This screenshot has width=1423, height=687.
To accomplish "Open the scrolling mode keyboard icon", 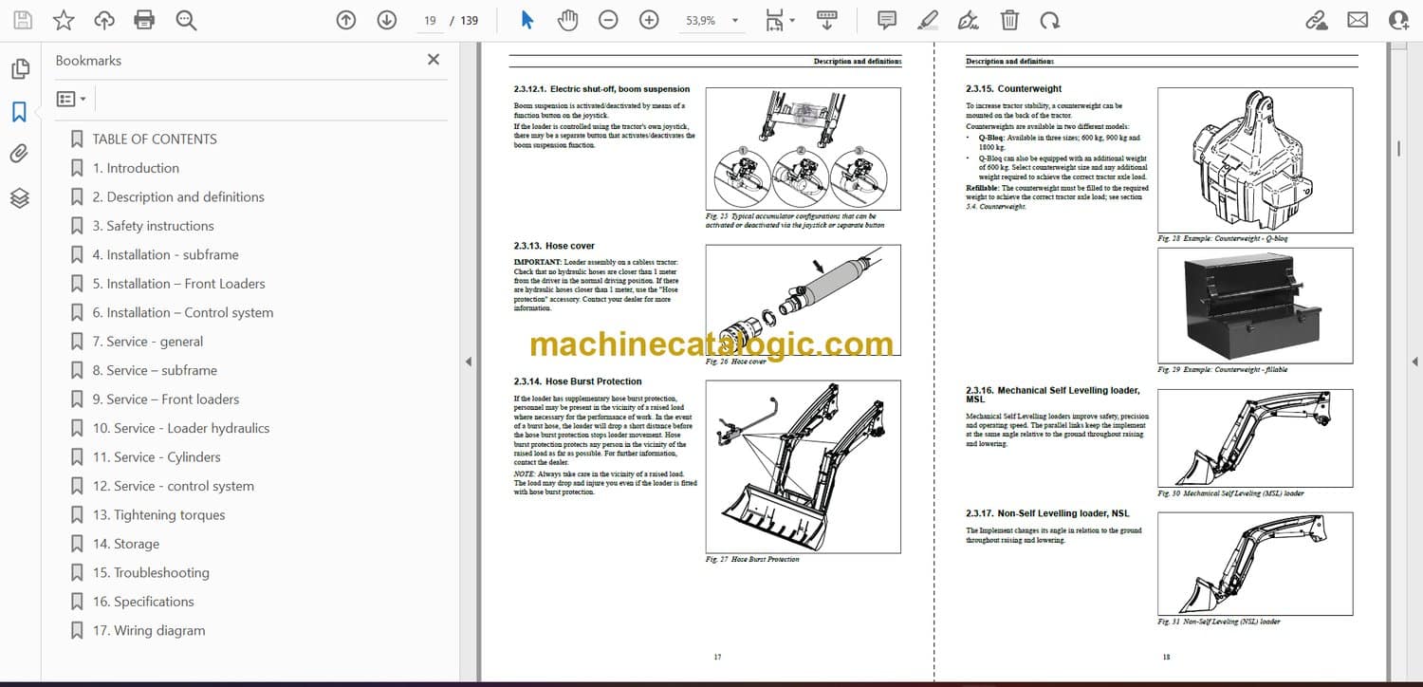I will coord(826,20).
